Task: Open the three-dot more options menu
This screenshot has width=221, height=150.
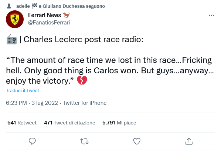Action: [x=211, y=15]
